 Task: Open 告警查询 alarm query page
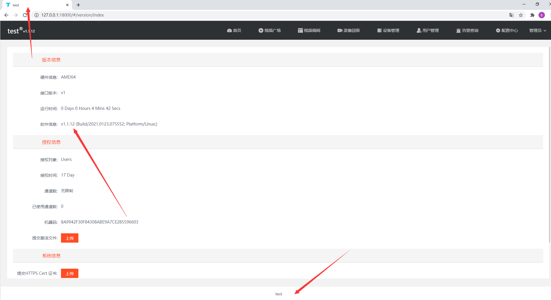(467, 30)
